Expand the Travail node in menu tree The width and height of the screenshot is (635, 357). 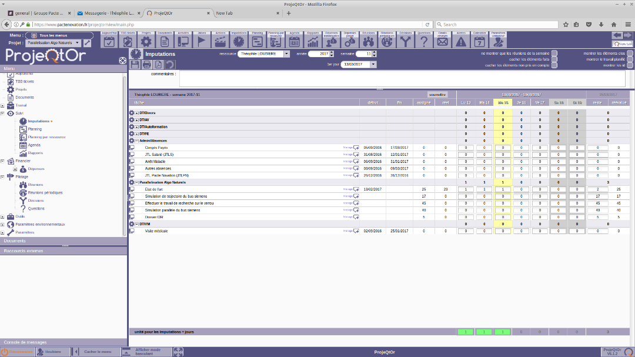3,105
